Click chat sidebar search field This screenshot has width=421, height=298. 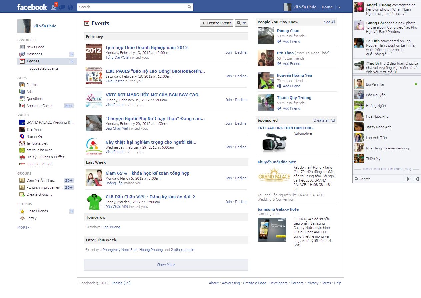tap(378, 179)
